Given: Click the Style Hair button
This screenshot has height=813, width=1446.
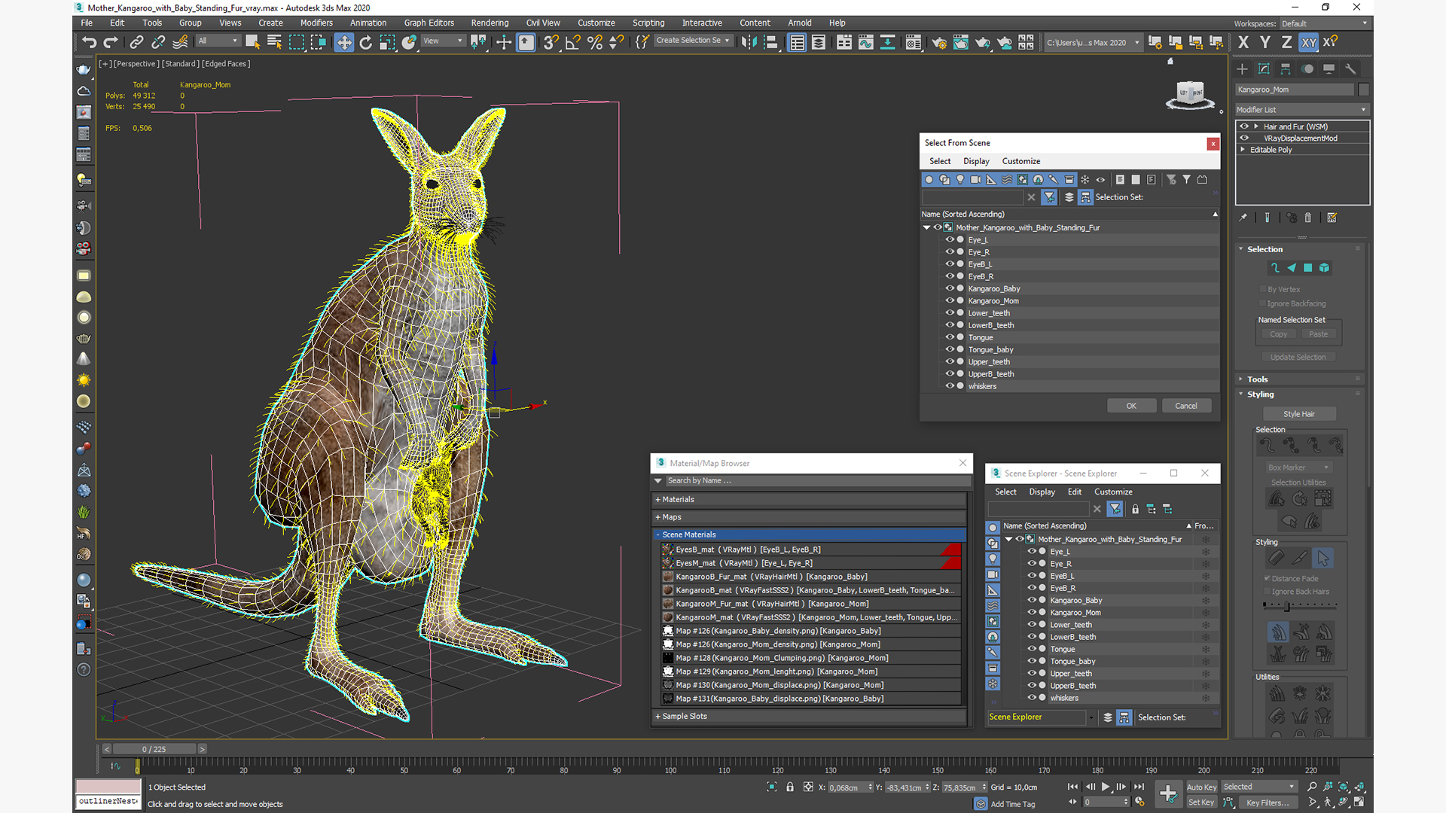Looking at the screenshot, I should [x=1299, y=414].
